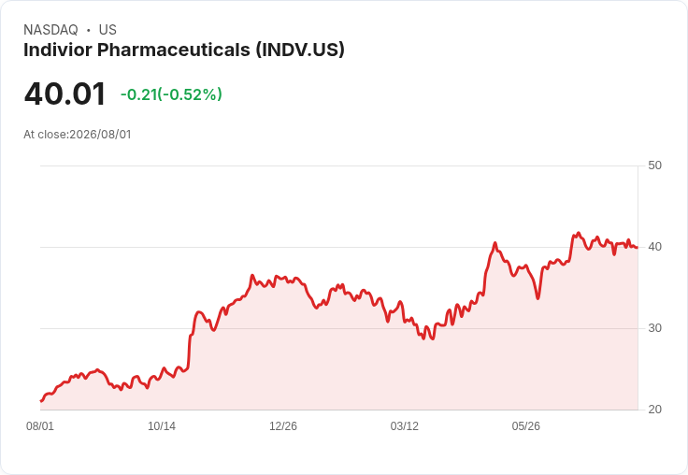This screenshot has width=688, height=475.
Task: Click the 08/01 date label on x-axis
Action: [40, 426]
